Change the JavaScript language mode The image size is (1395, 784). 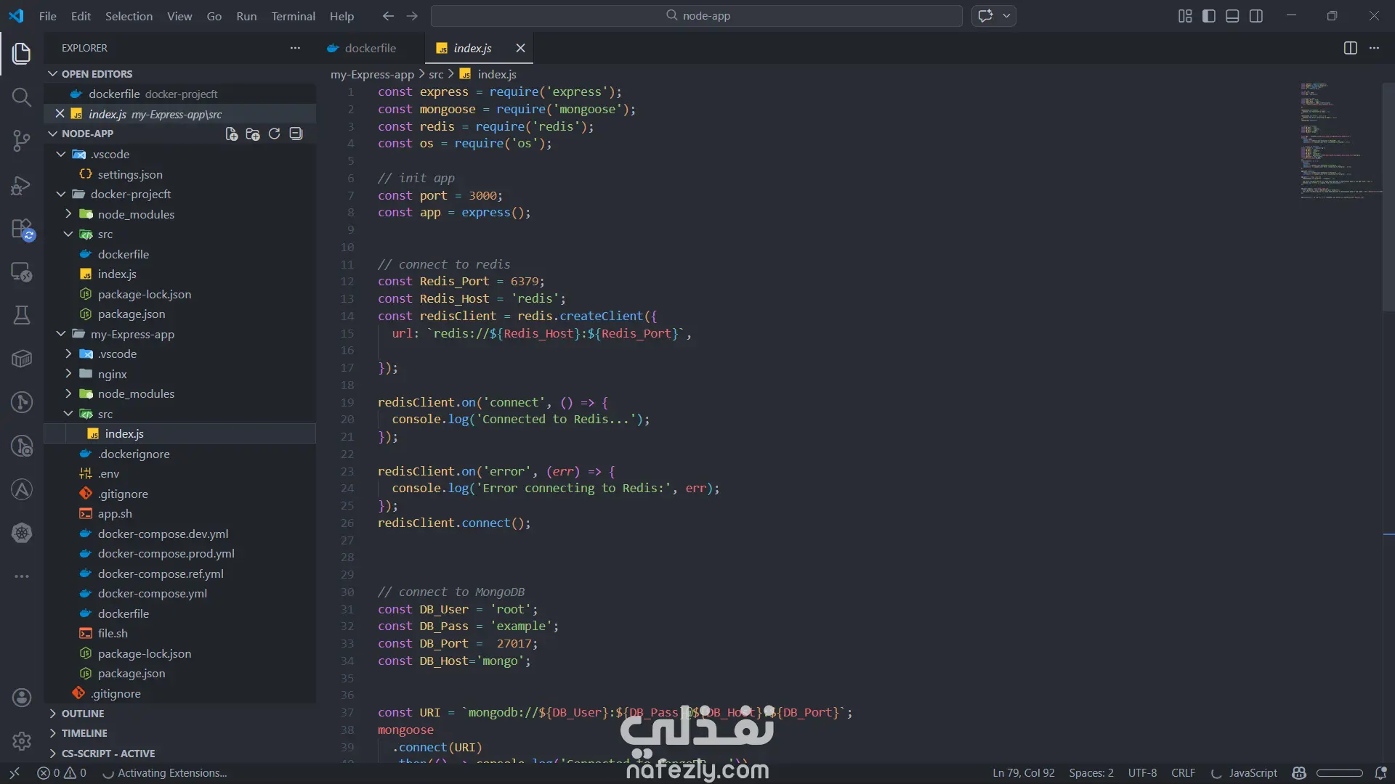(1253, 773)
